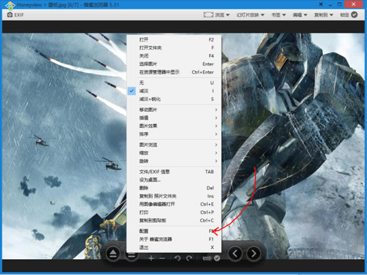The image size is (367, 275).
Task: Click the minus zoom-out icon
Action: (163, 258)
